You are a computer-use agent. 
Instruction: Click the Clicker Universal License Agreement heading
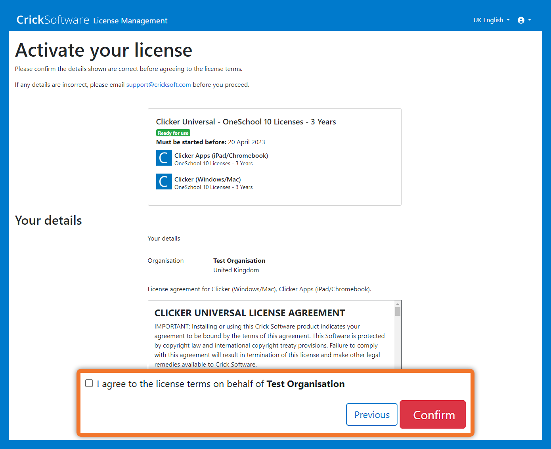[249, 313]
